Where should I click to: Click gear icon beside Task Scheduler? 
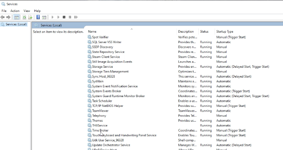pyautogui.click(x=89, y=101)
